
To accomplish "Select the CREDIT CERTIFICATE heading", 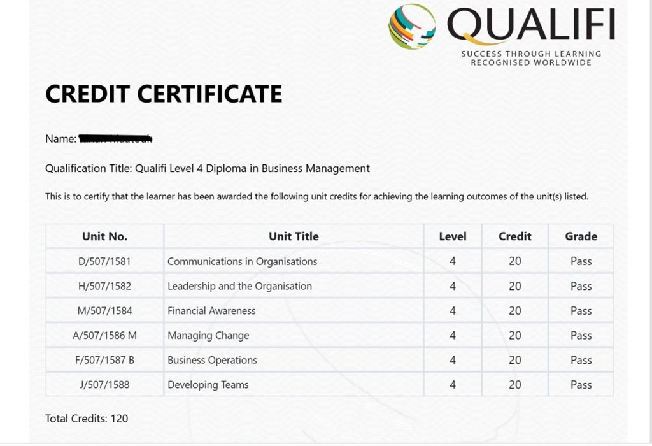I will click(164, 94).
